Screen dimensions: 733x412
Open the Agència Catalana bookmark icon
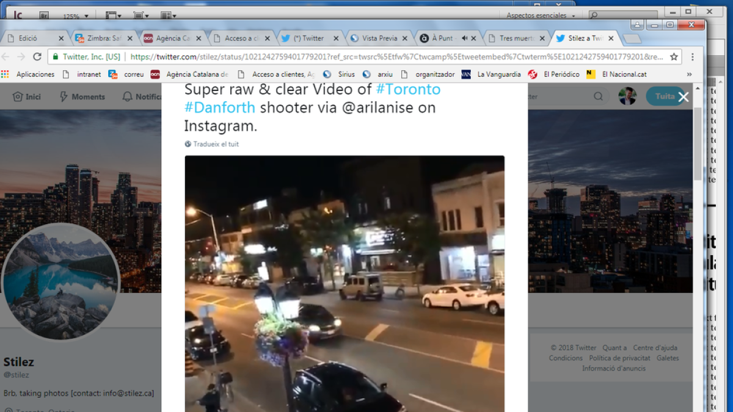tap(155, 74)
